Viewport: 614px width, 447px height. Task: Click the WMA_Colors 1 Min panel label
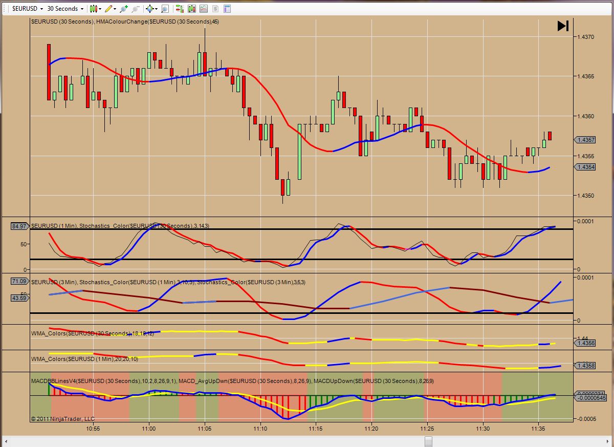pos(84,359)
